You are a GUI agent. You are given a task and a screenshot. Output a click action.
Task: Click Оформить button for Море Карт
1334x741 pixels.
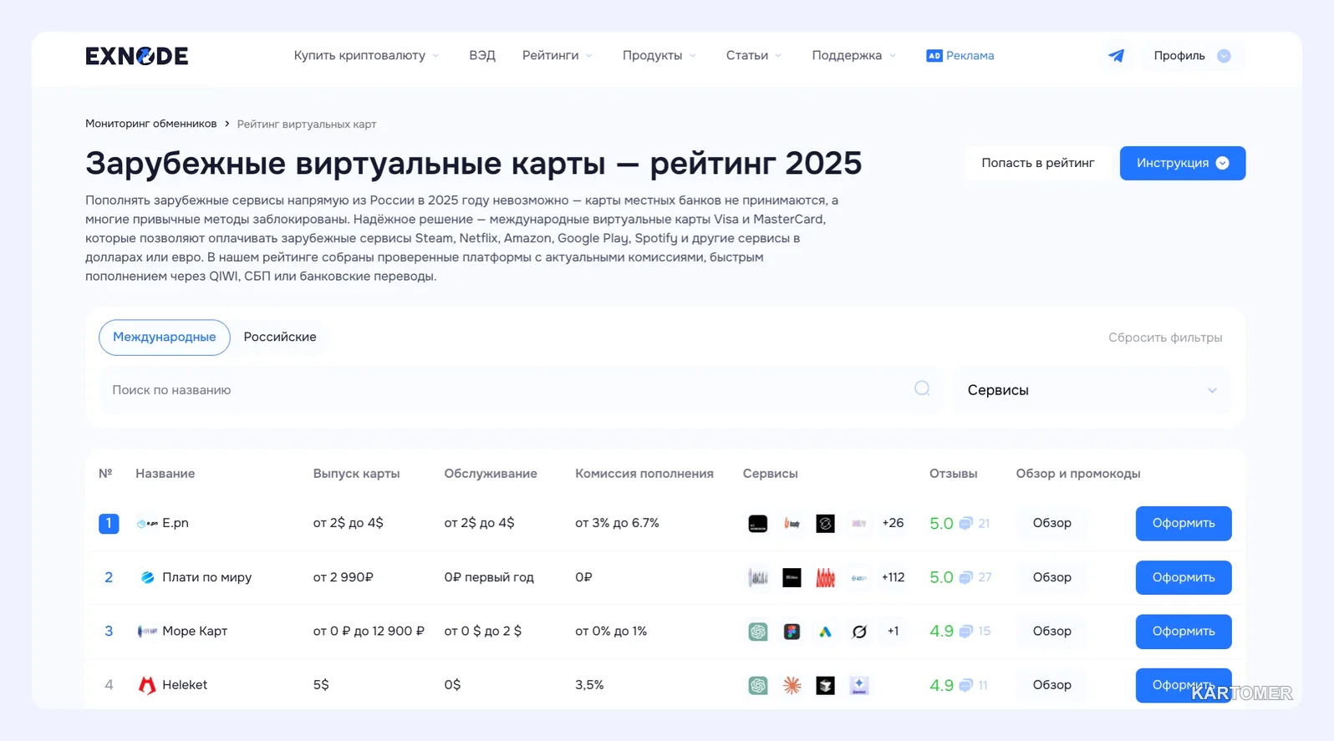[x=1184, y=632]
